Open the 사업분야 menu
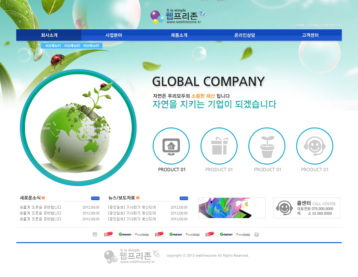 114,35
